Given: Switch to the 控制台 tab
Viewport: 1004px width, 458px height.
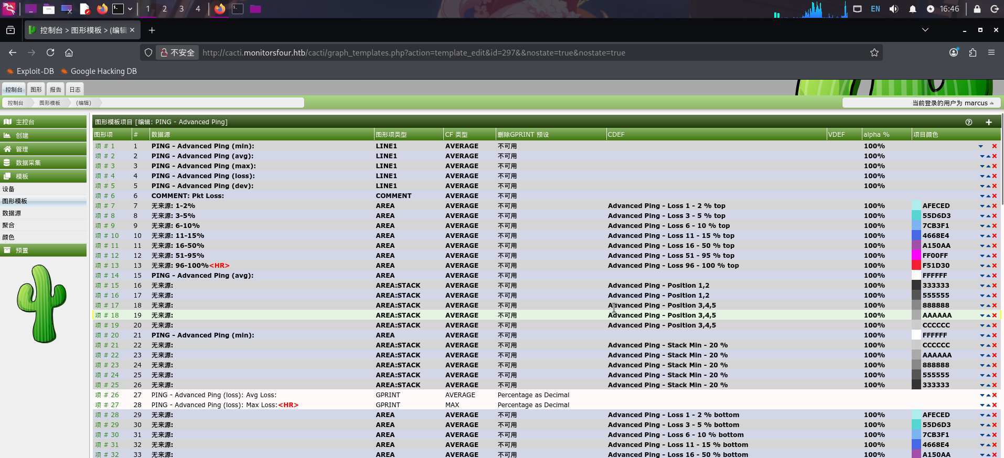Looking at the screenshot, I should click(x=14, y=90).
